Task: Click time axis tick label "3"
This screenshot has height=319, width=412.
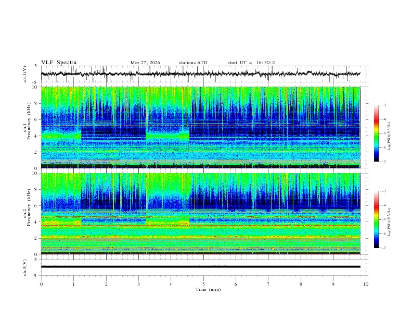Action: [x=138, y=284]
